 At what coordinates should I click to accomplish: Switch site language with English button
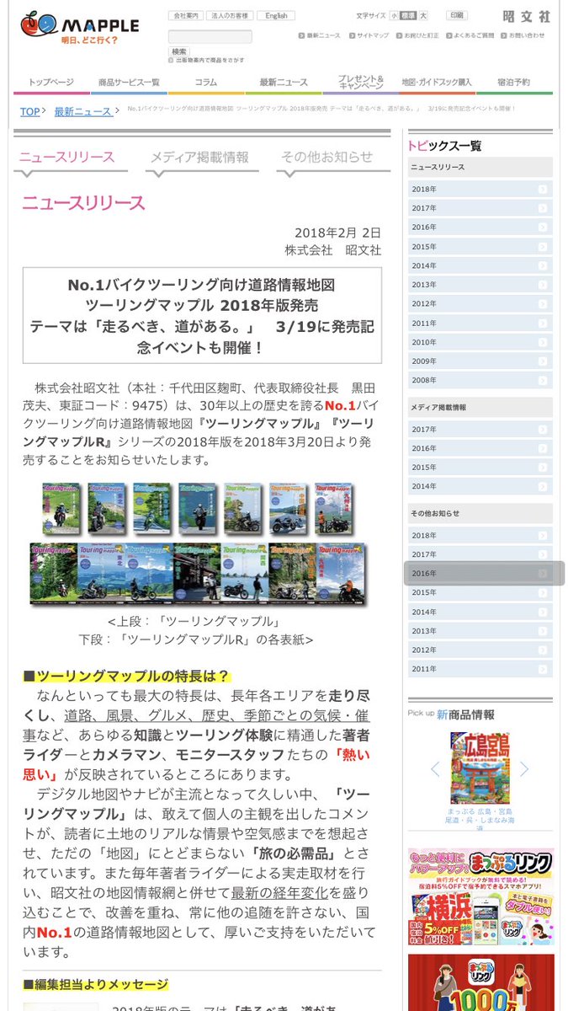(276, 15)
